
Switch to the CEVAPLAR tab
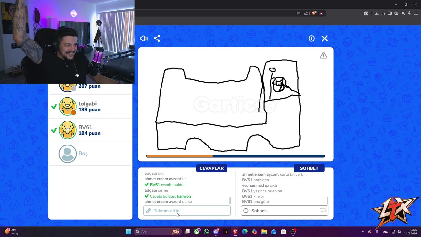211,168
